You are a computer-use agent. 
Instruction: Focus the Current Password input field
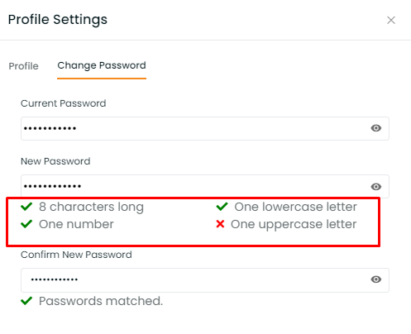click(x=205, y=128)
